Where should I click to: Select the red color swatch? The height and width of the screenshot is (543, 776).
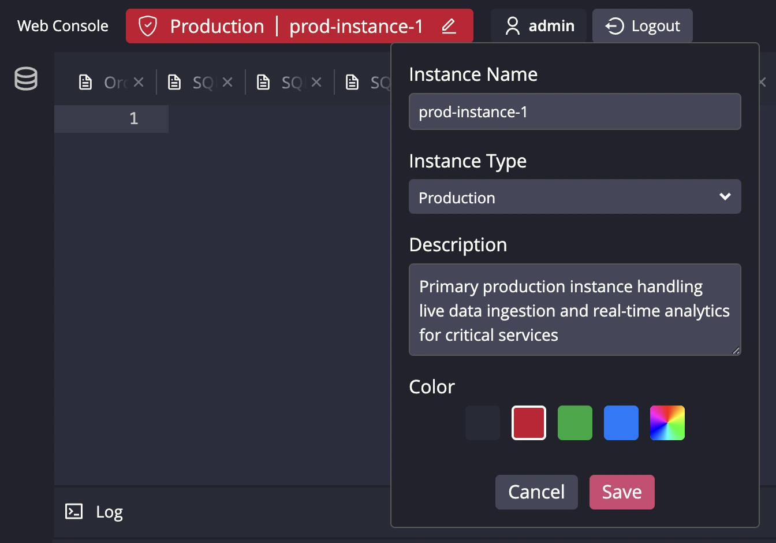[528, 422]
